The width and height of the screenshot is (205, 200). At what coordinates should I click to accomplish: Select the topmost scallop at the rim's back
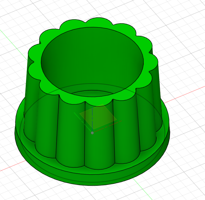pyautogui.click(x=94, y=22)
